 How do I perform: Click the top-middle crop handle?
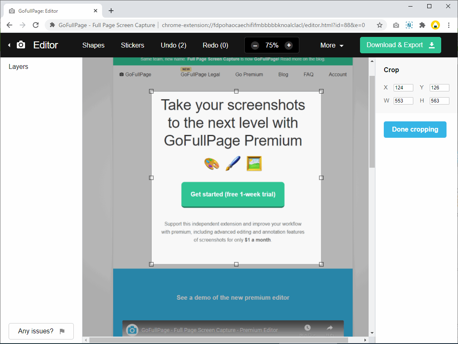(236, 91)
